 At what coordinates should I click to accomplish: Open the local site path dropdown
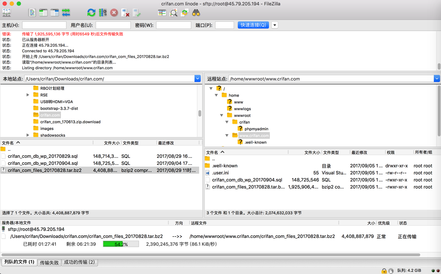click(x=197, y=79)
